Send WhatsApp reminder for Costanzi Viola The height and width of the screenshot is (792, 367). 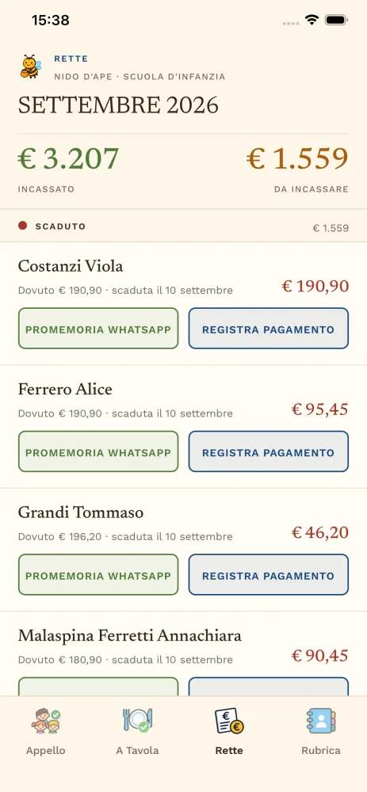point(98,329)
